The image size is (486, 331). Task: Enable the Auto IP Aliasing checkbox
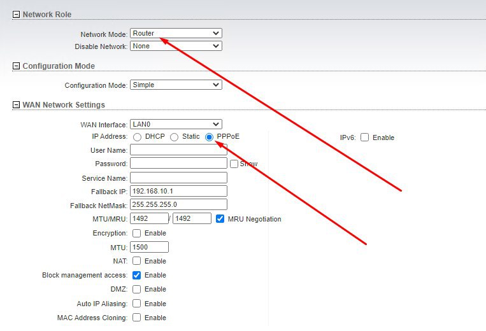[x=136, y=304]
